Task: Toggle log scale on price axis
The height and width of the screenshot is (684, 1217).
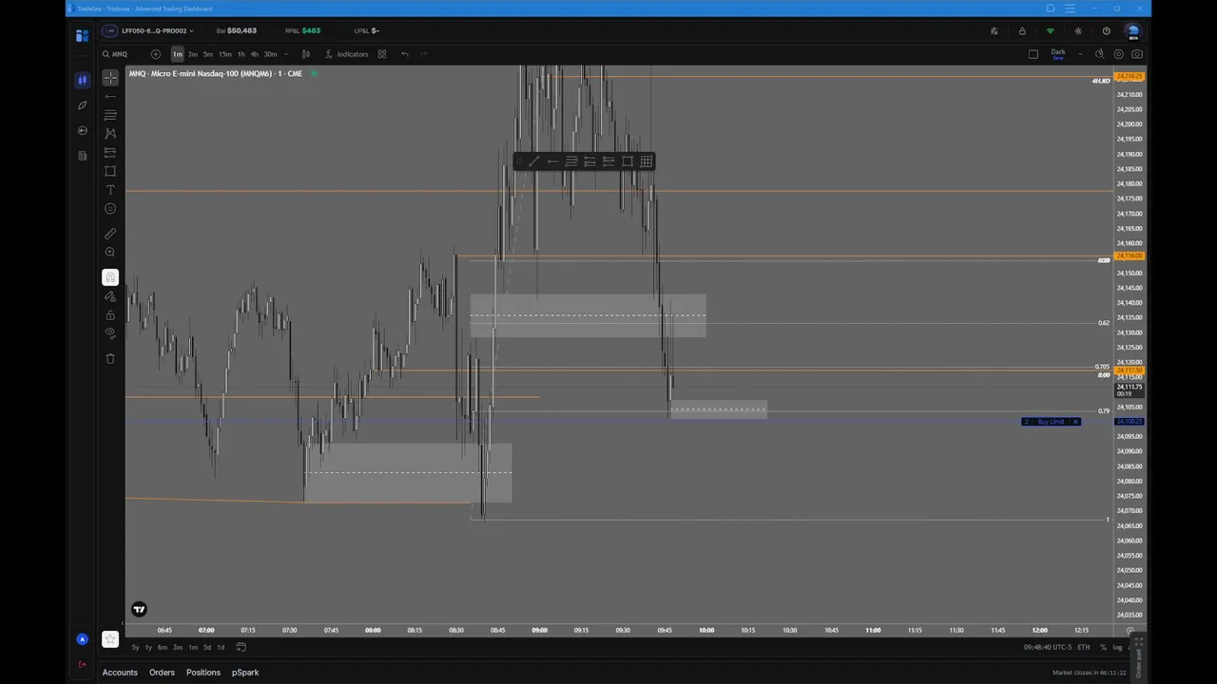Action: (1117, 647)
